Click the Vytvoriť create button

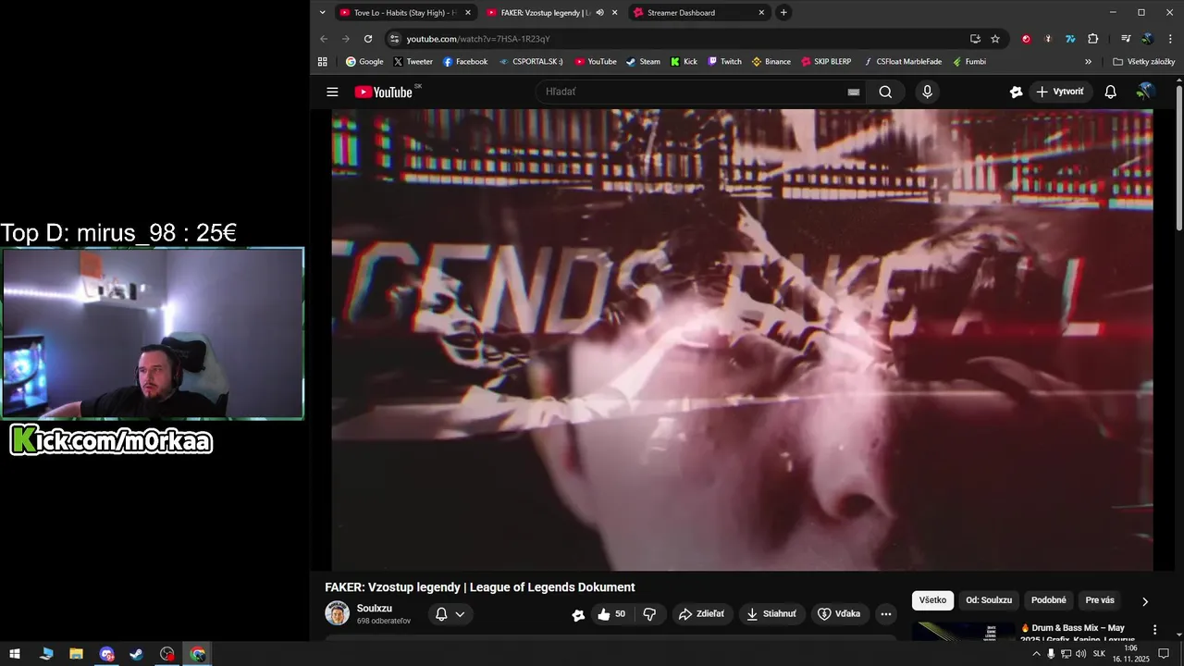point(1060,92)
